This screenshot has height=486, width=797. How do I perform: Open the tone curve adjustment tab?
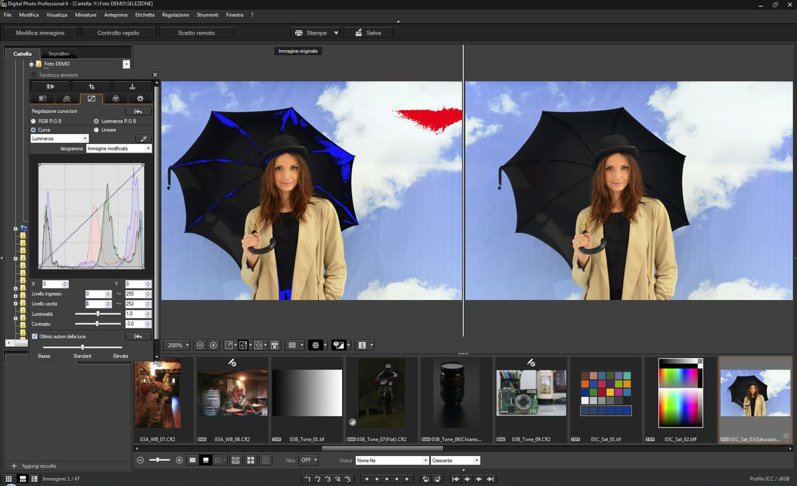[92, 99]
